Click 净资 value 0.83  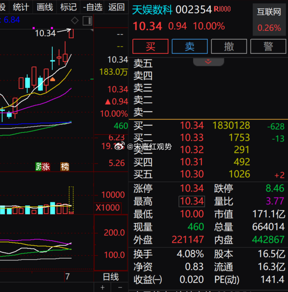click(194, 267)
